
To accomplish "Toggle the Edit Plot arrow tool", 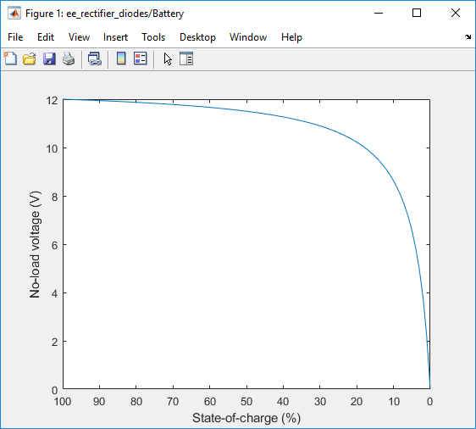I will (x=168, y=58).
